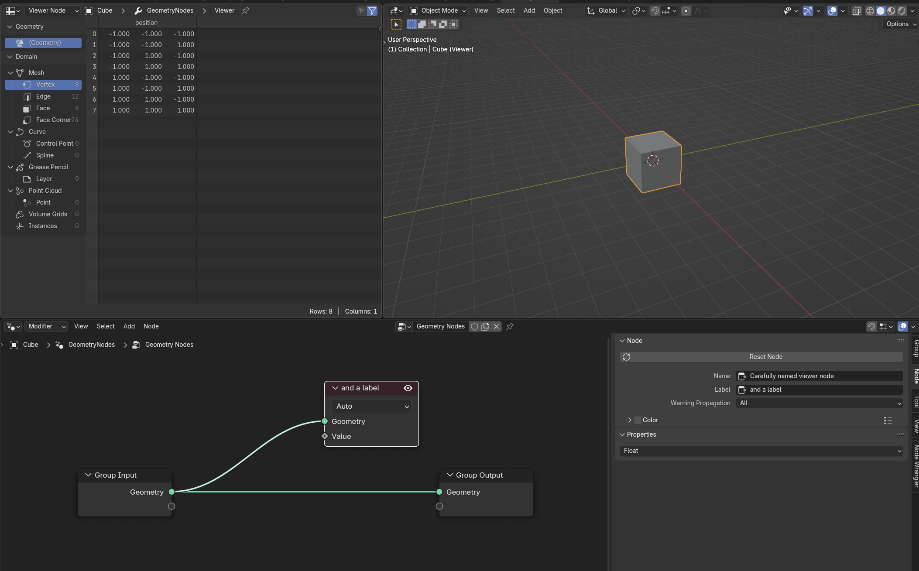Open the viewport Options dropdown
This screenshot has height=571, width=919.
click(x=901, y=24)
